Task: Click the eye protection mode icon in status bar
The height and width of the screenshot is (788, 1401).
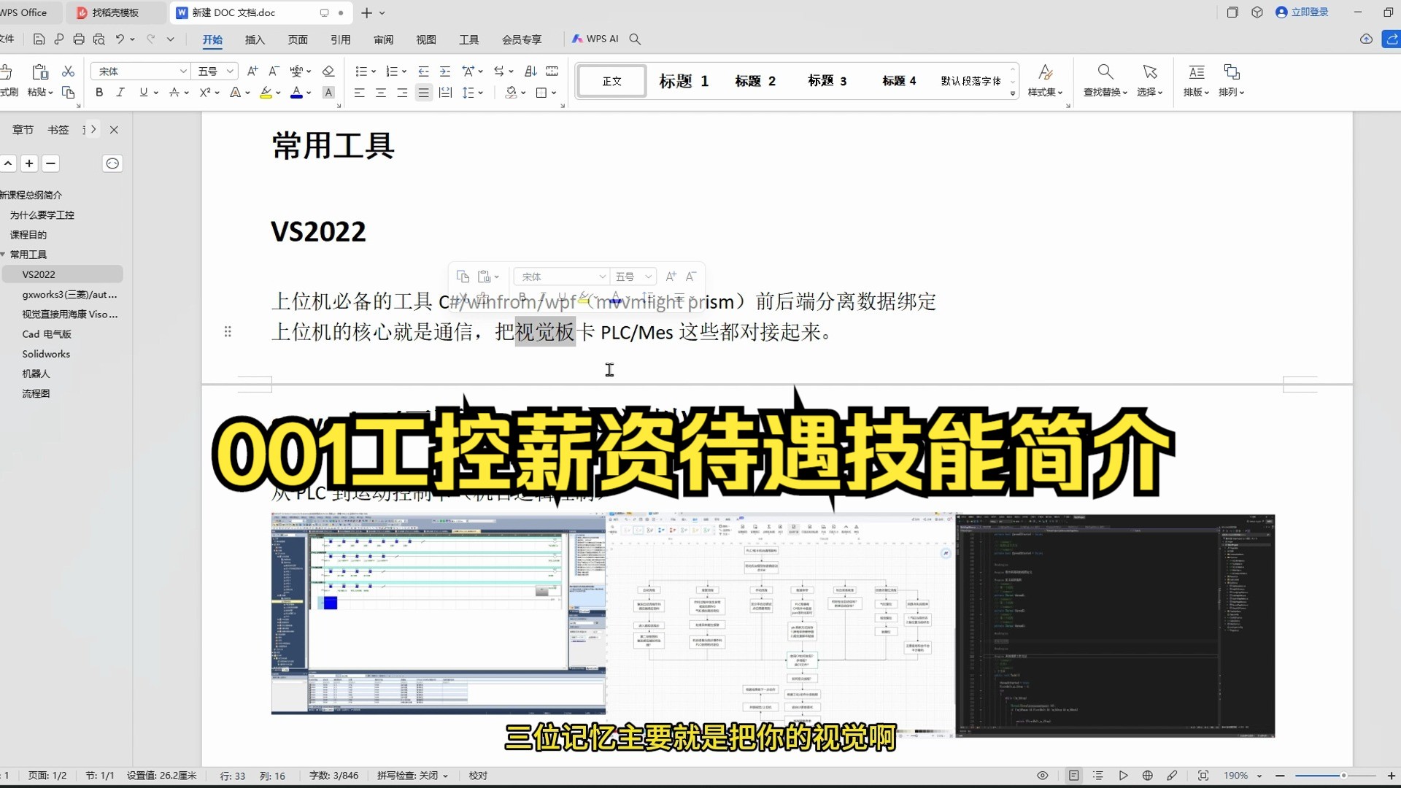Action: 1043,776
